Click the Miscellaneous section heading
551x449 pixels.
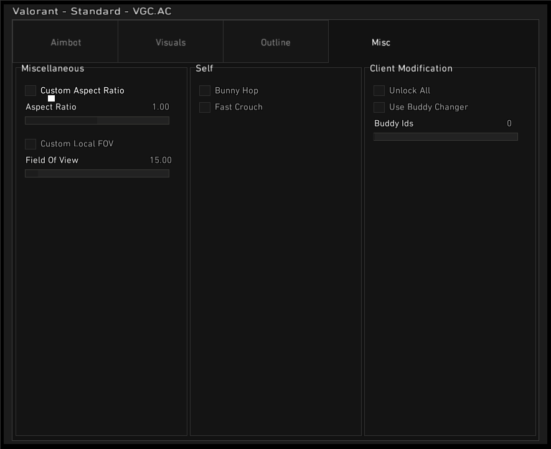tap(53, 69)
